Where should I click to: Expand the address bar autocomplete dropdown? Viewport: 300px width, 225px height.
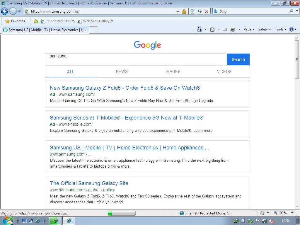(178, 11)
